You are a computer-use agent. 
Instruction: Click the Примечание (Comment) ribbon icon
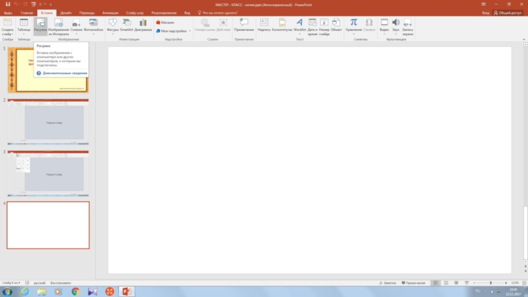(244, 26)
